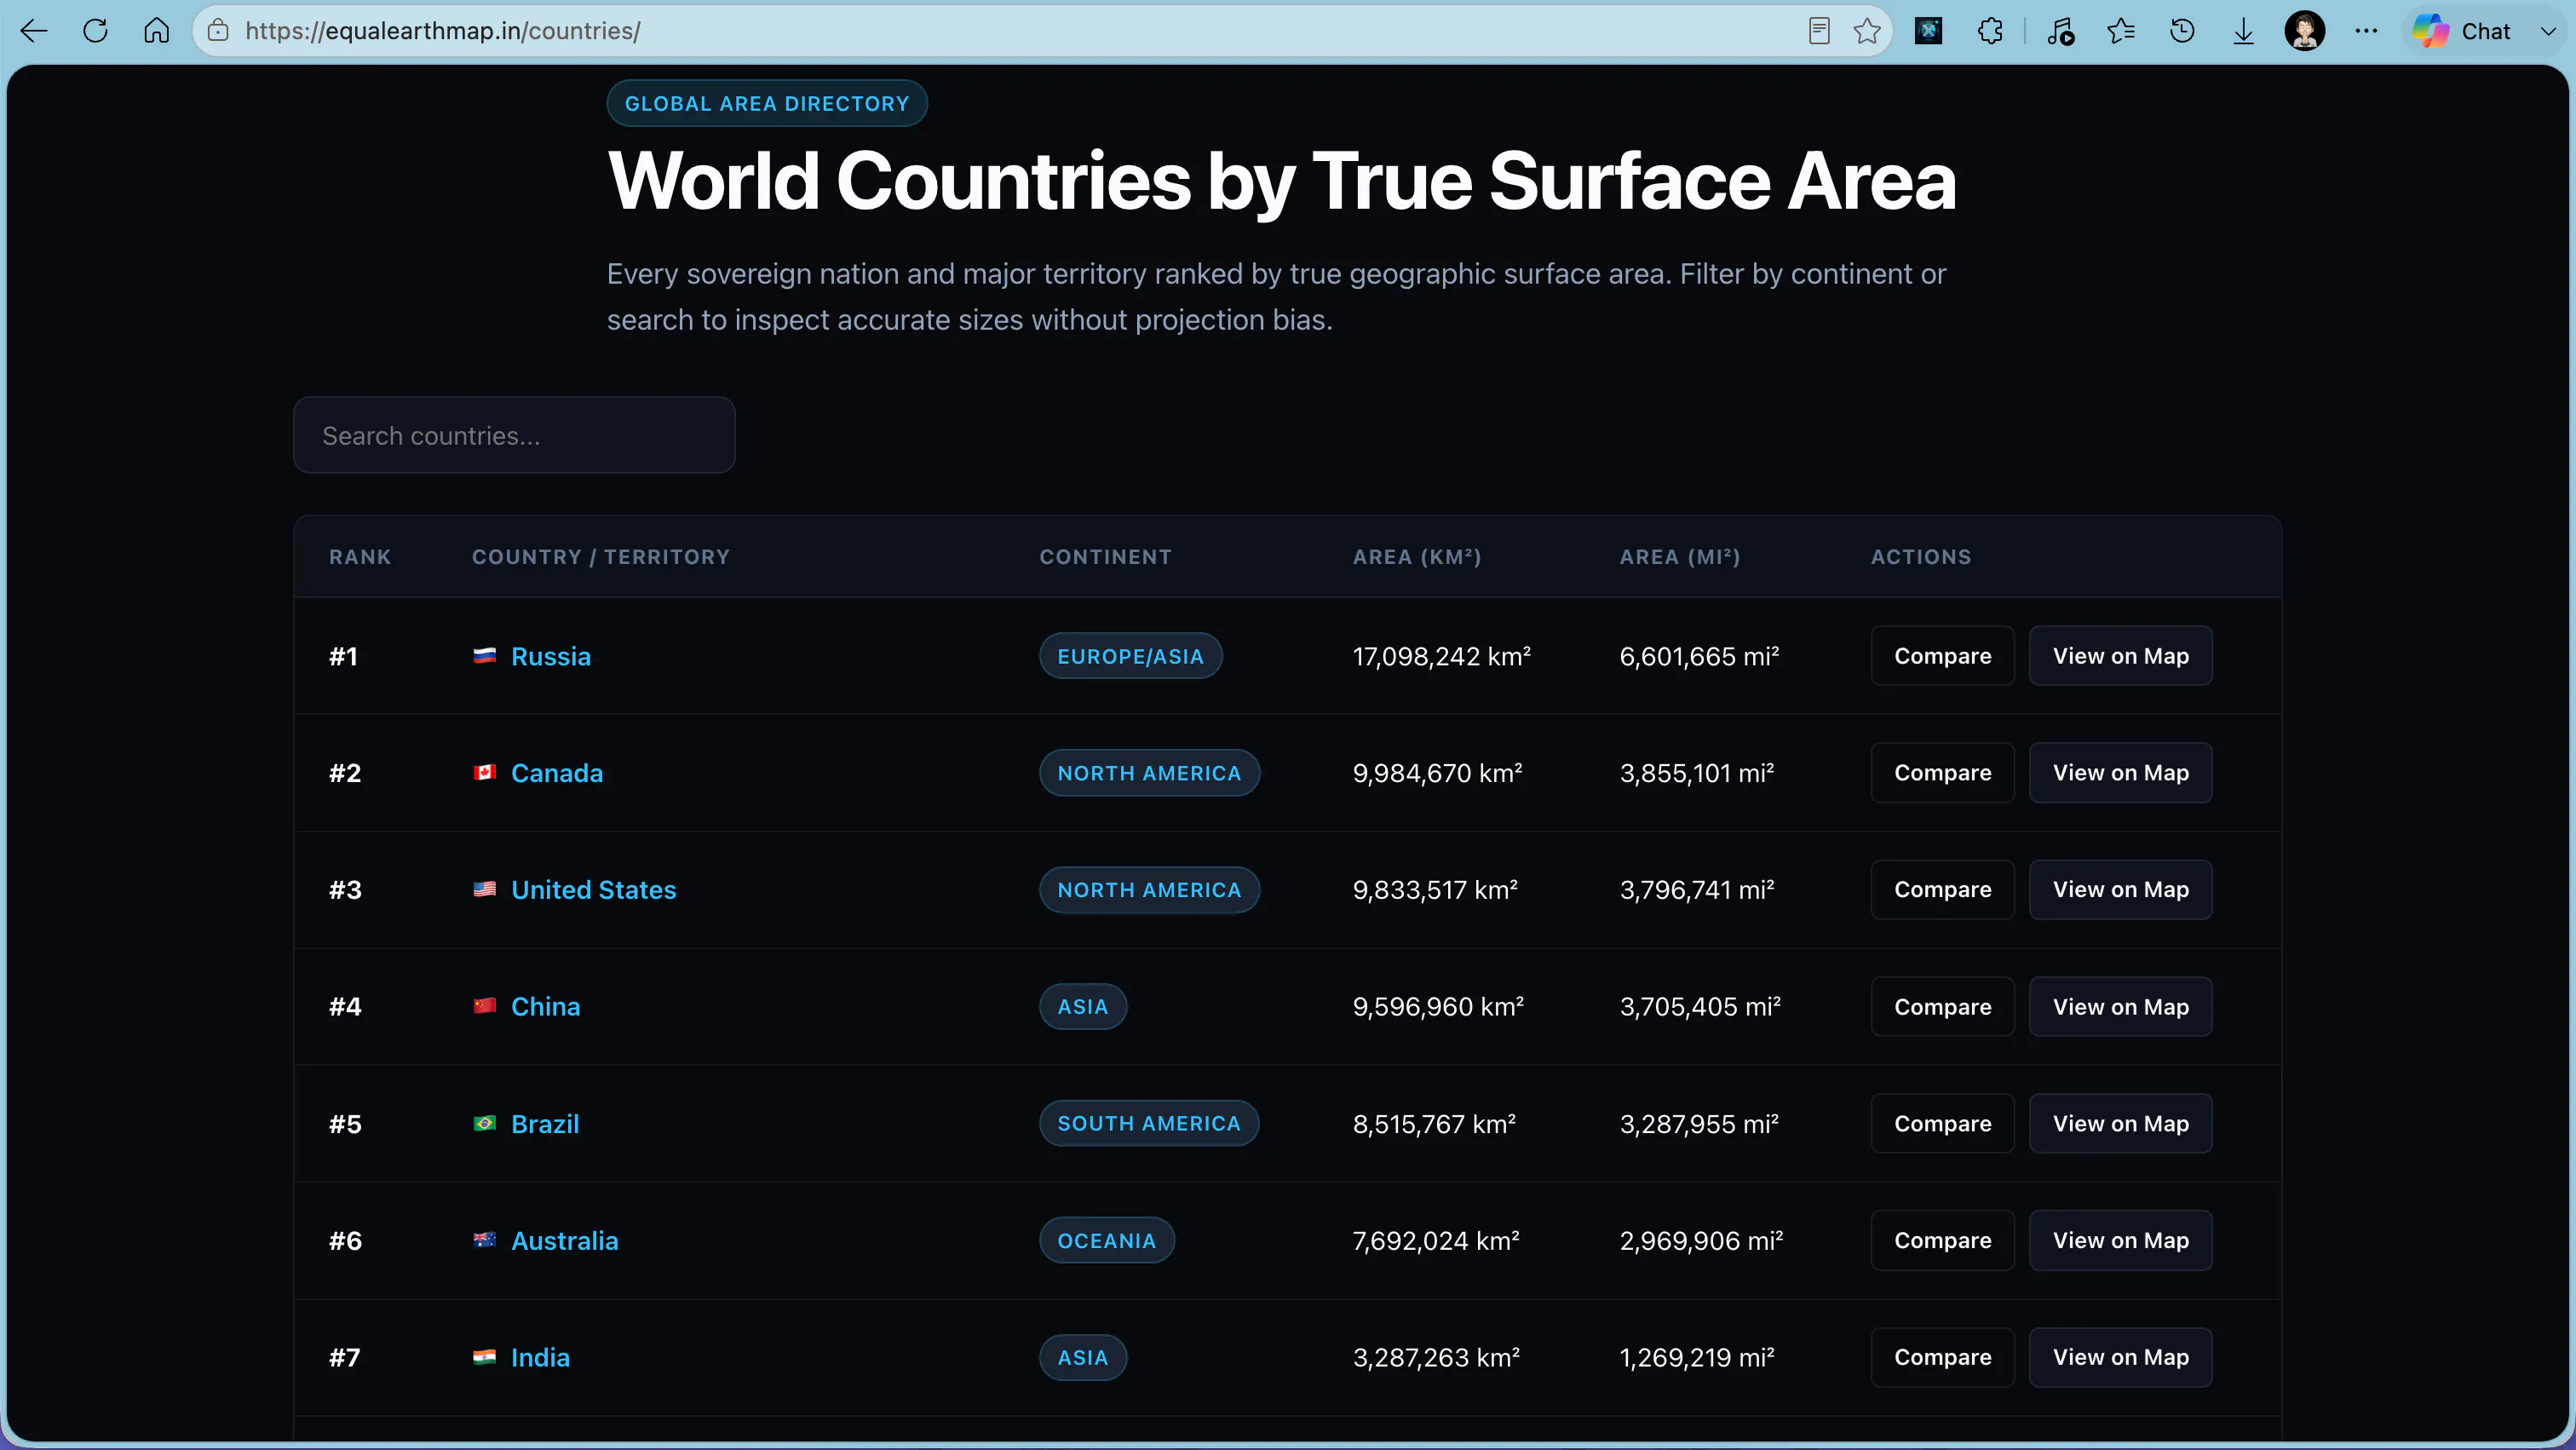Open browsing history clock icon
The width and height of the screenshot is (2576, 1450).
[2182, 31]
